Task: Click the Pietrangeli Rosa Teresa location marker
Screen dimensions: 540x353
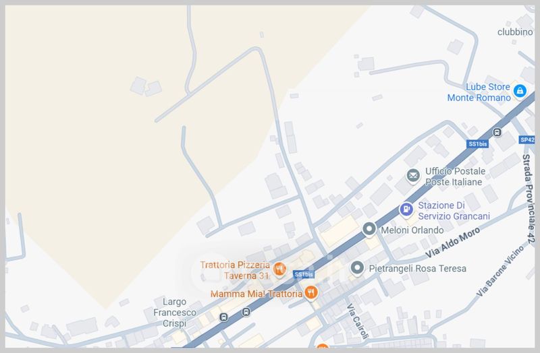Action: (x=357, y=267)
